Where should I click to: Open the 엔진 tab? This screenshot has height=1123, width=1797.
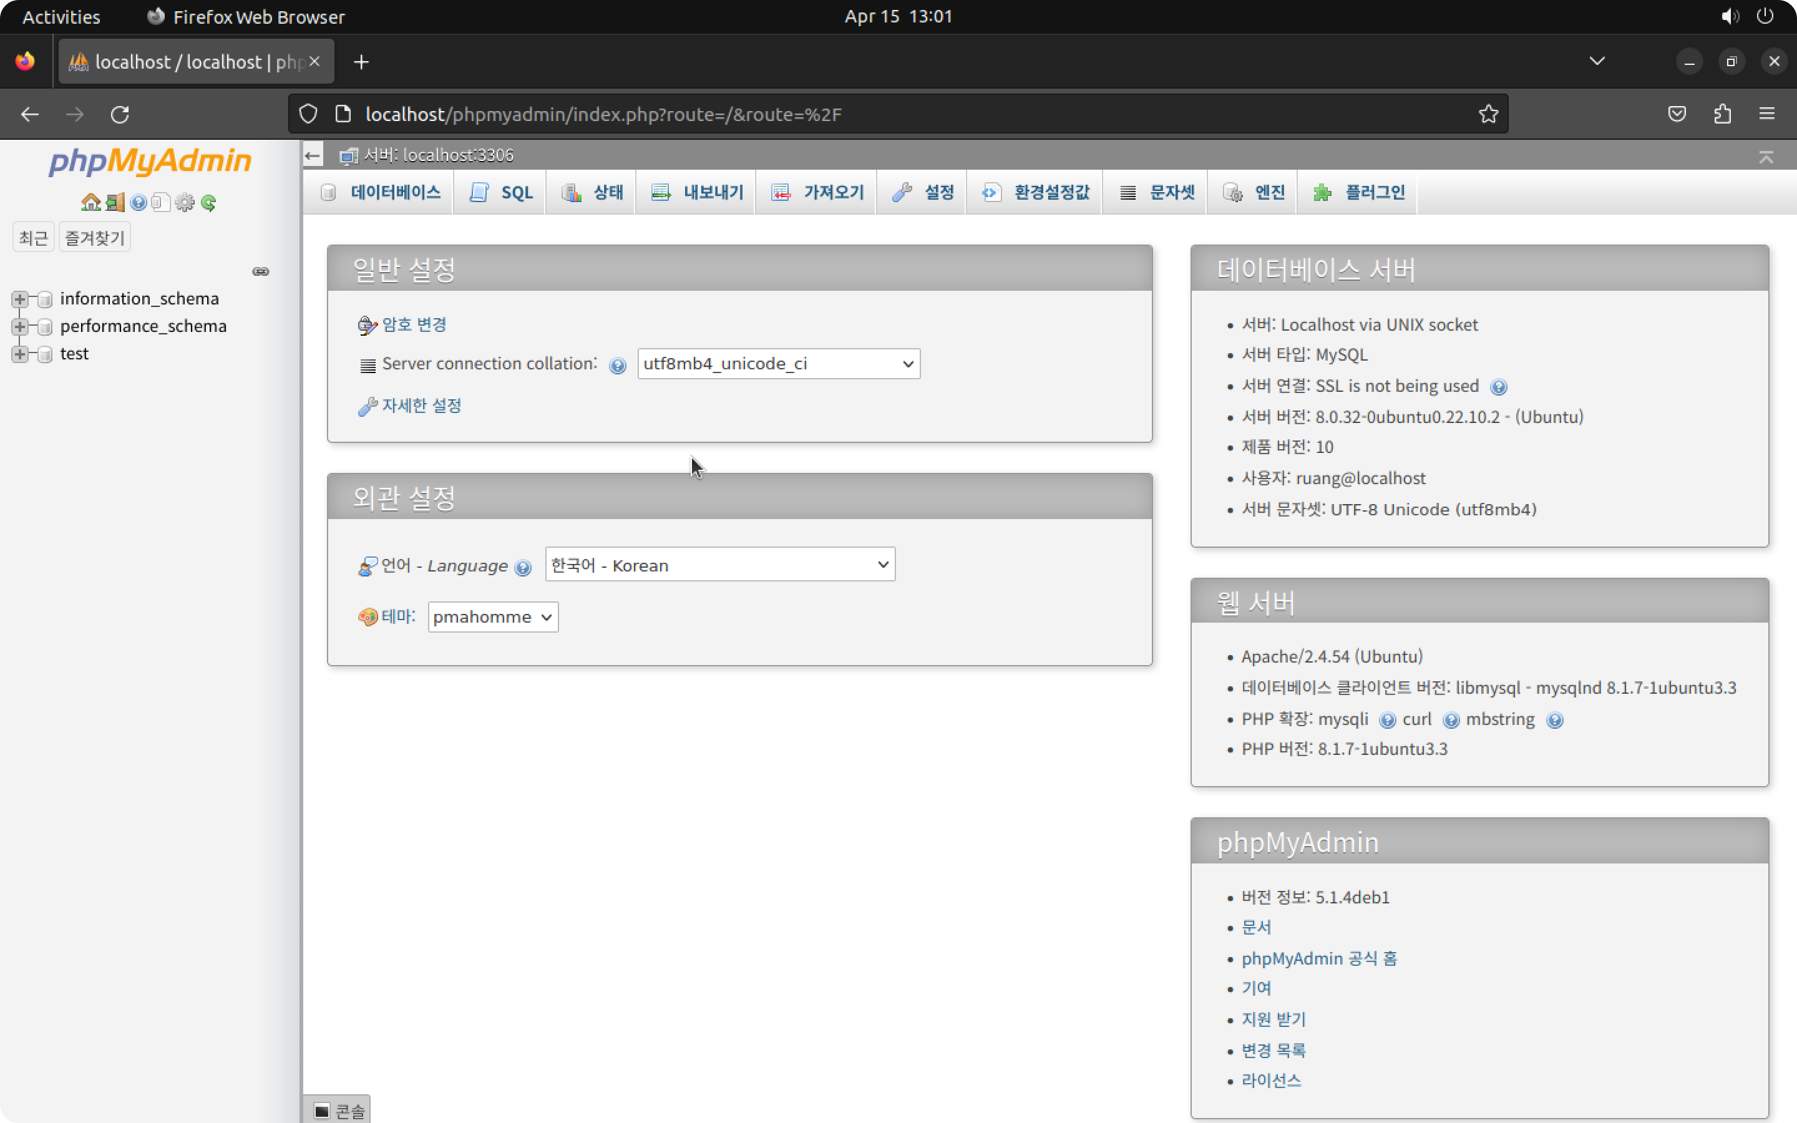click(x=1254, y=192)
